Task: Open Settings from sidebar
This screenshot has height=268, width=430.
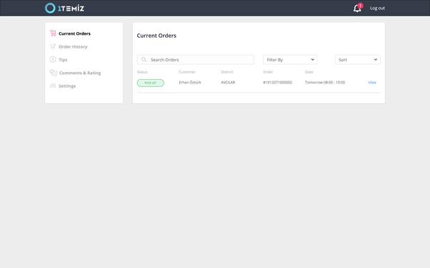Action: click(67, 86)
